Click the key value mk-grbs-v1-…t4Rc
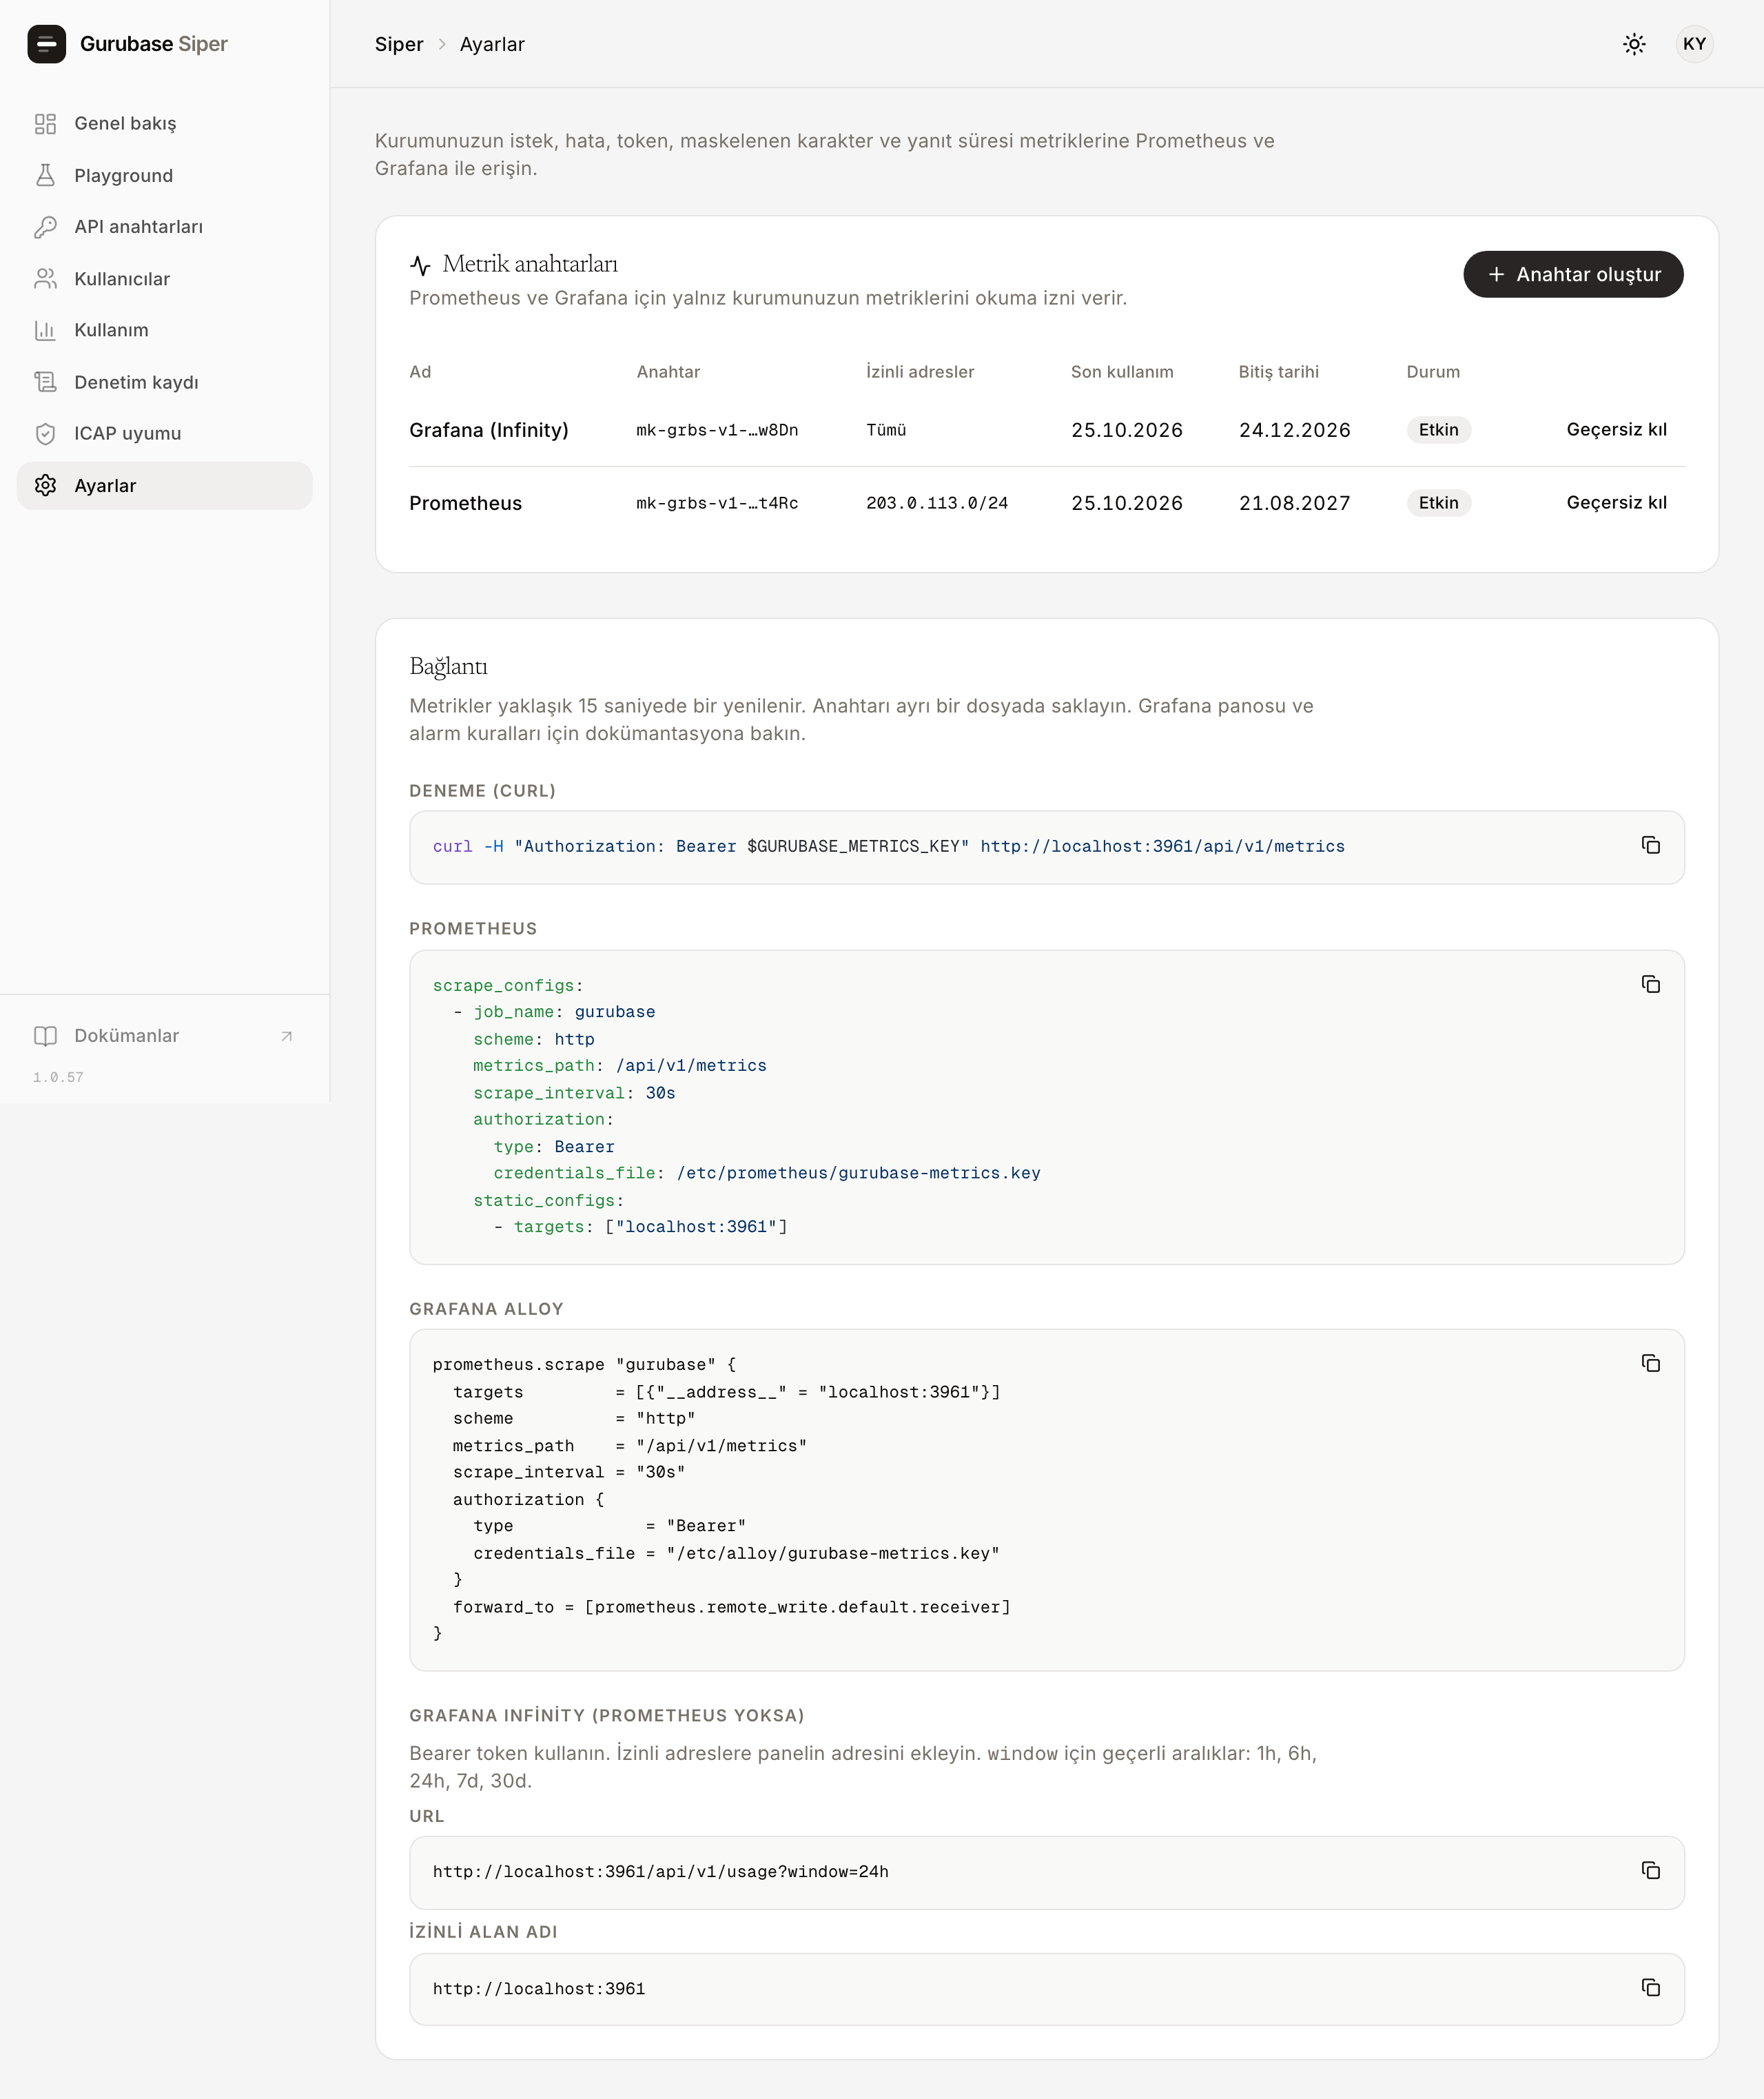The height and width of the screenshot is (2099, 1764). [x=717, y=503]
